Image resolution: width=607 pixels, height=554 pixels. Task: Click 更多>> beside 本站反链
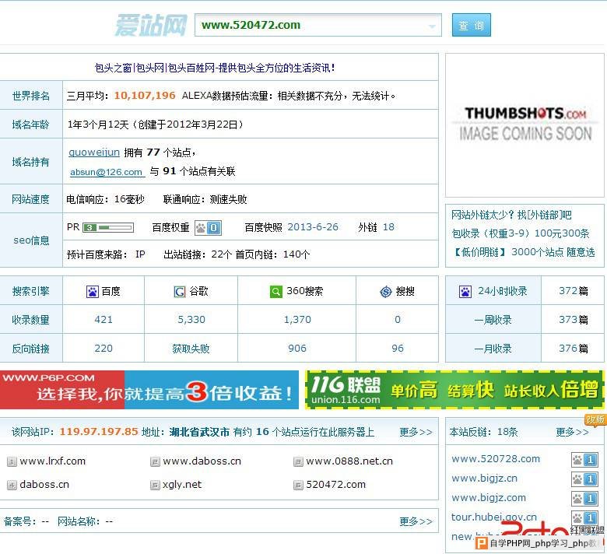[x=572, y=432]
